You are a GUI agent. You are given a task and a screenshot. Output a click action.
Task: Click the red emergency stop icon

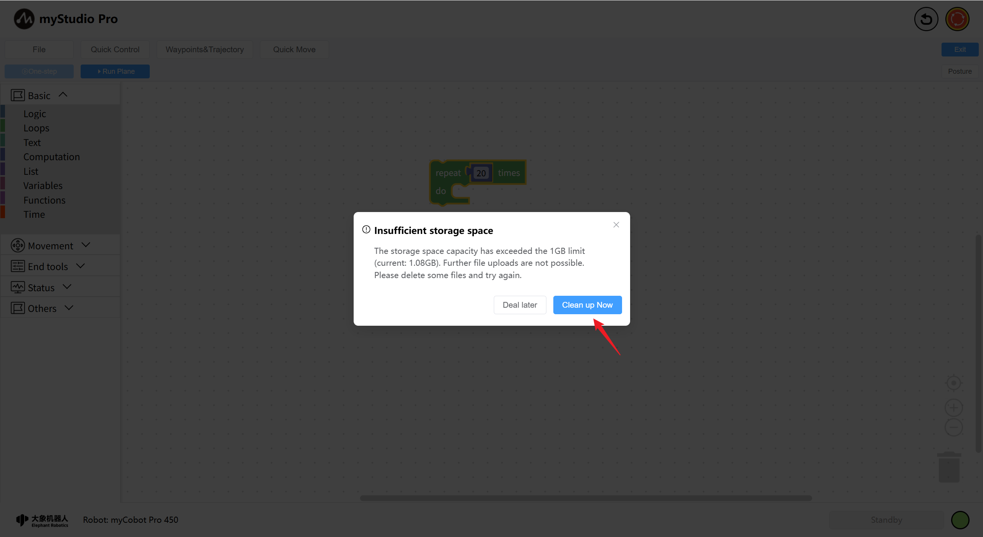coord(957,19)
